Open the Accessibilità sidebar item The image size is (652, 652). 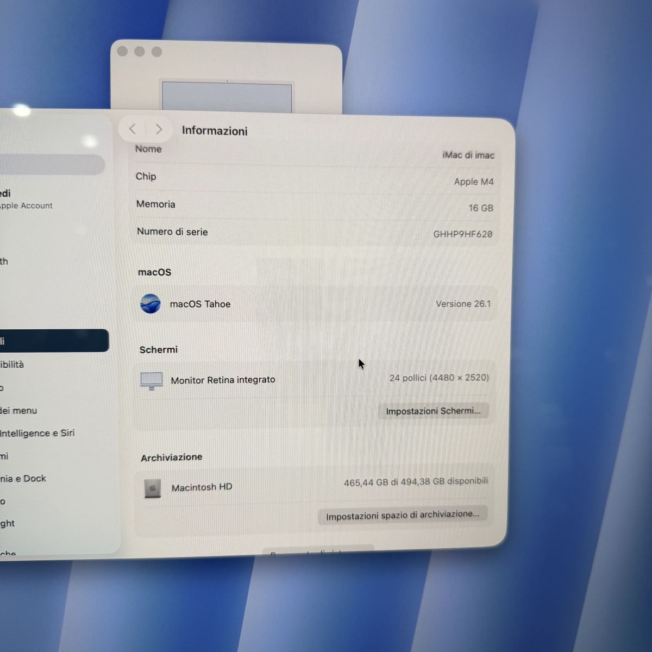click(13, 365)
